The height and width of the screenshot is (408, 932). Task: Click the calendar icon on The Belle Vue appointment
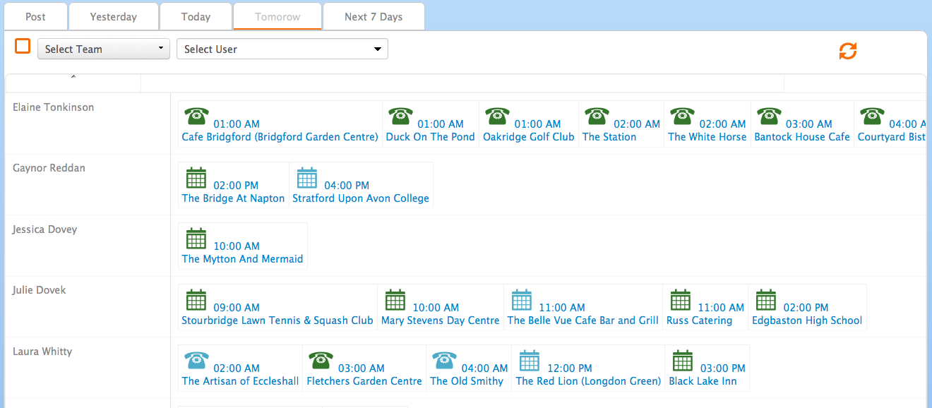tap(522, 299)
